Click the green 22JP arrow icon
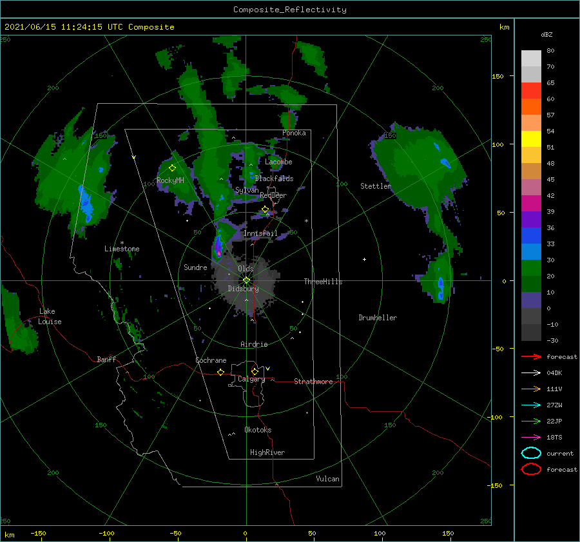The image size is (580, 542). [531, 421]
